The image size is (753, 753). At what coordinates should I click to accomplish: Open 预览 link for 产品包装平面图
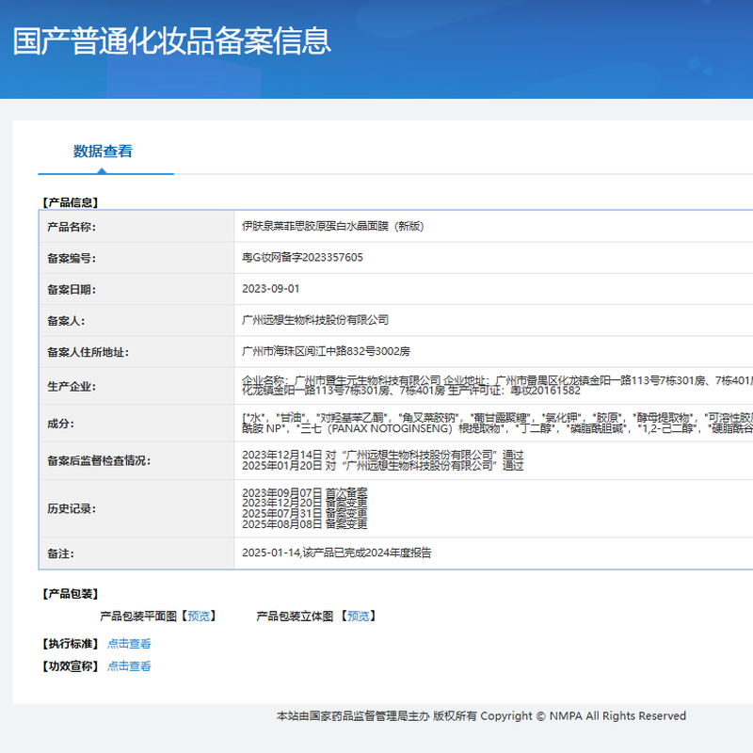pyautogui.click(x=199, y=616)
